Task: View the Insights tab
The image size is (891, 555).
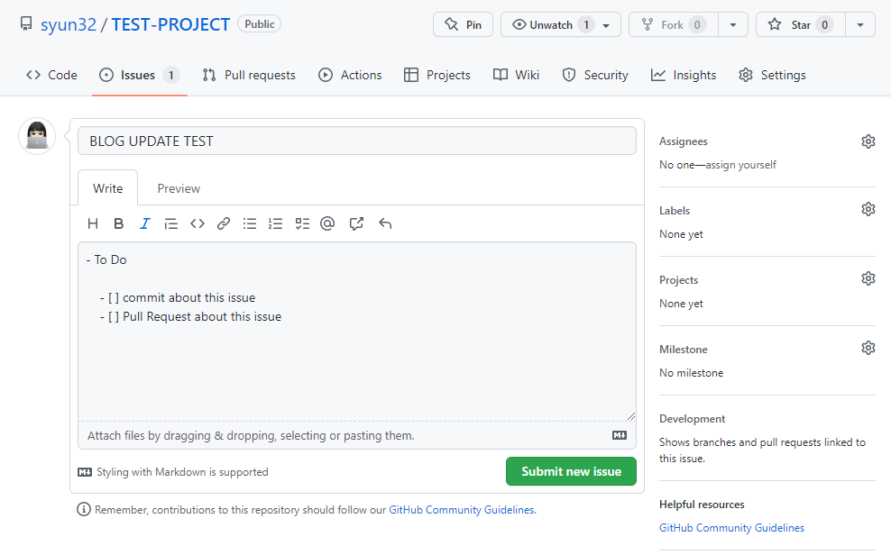Action: [684, 75]
